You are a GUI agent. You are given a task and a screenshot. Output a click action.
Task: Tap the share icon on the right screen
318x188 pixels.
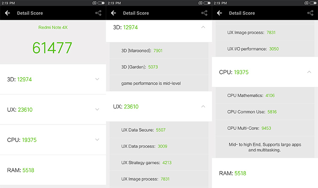[x=310, y=13]
